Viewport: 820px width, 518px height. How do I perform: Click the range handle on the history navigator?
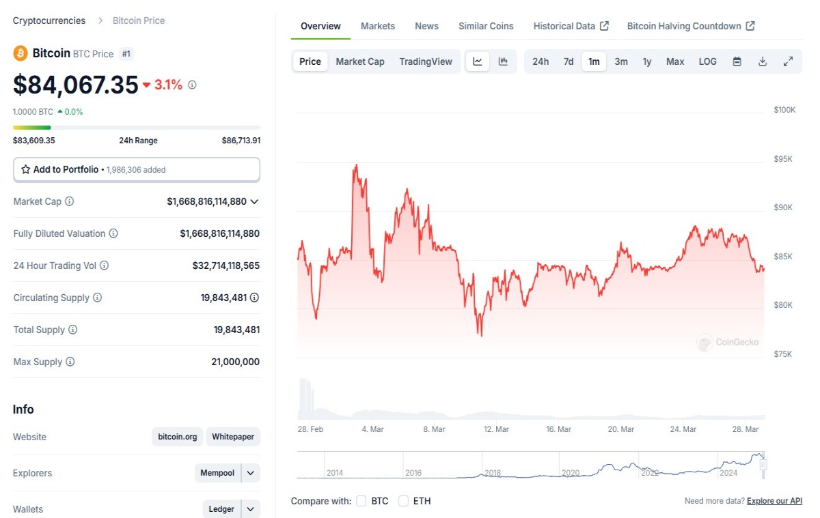(764, 465)
